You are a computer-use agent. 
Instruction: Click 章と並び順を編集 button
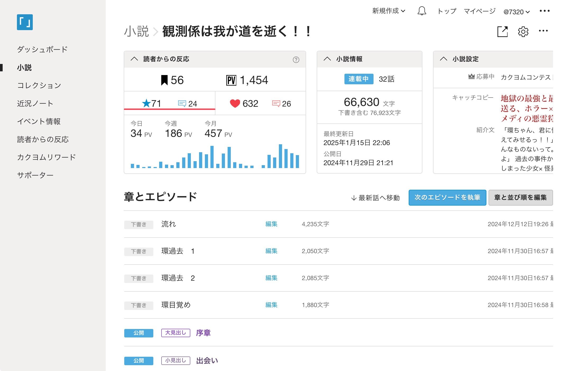click(x=520, y=197)
